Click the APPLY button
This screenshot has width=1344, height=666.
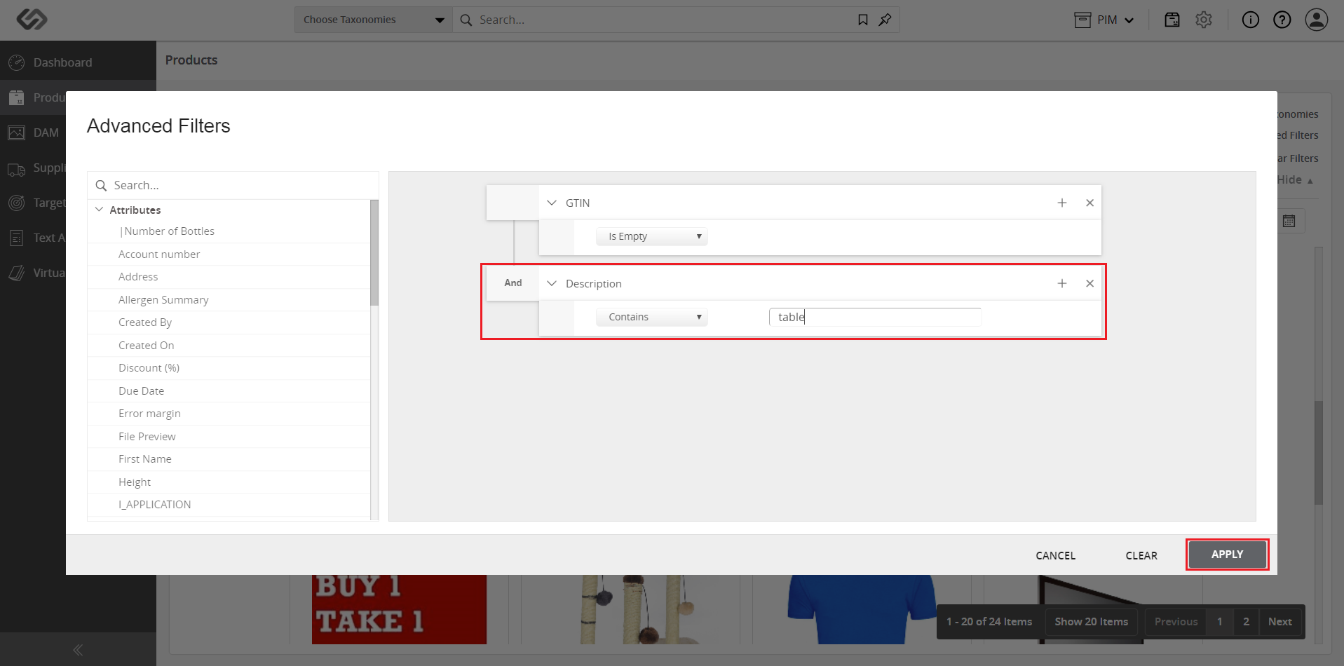pyautogui.click(x=1227, y=555)
